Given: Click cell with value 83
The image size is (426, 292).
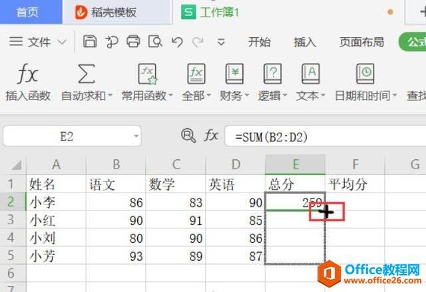Looking at the screenshot, I should (176, 202).
